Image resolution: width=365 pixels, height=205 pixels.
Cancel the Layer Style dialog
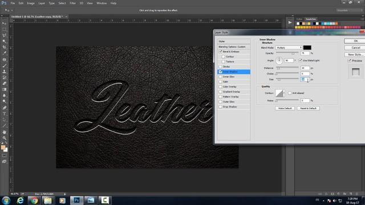point(355,48)
